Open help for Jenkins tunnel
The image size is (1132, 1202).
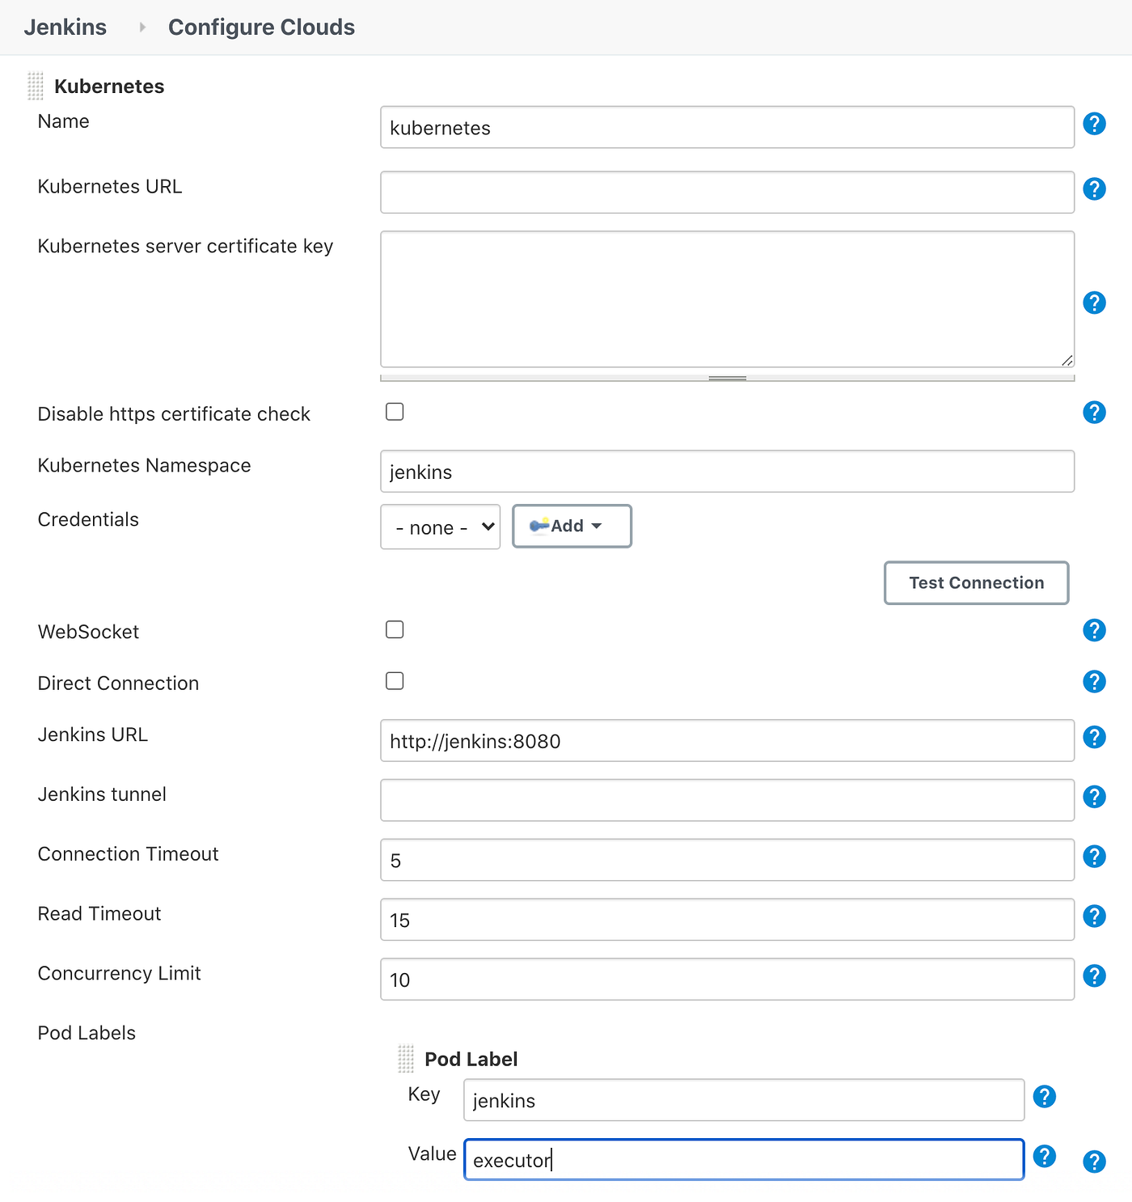[x=1094, y=797]
